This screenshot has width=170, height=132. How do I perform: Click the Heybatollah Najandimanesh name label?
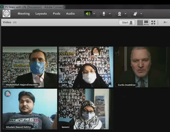coord(22,85)
